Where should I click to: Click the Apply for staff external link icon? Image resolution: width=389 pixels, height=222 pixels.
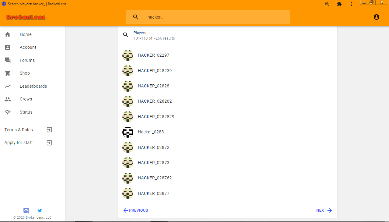coord(49,143)
